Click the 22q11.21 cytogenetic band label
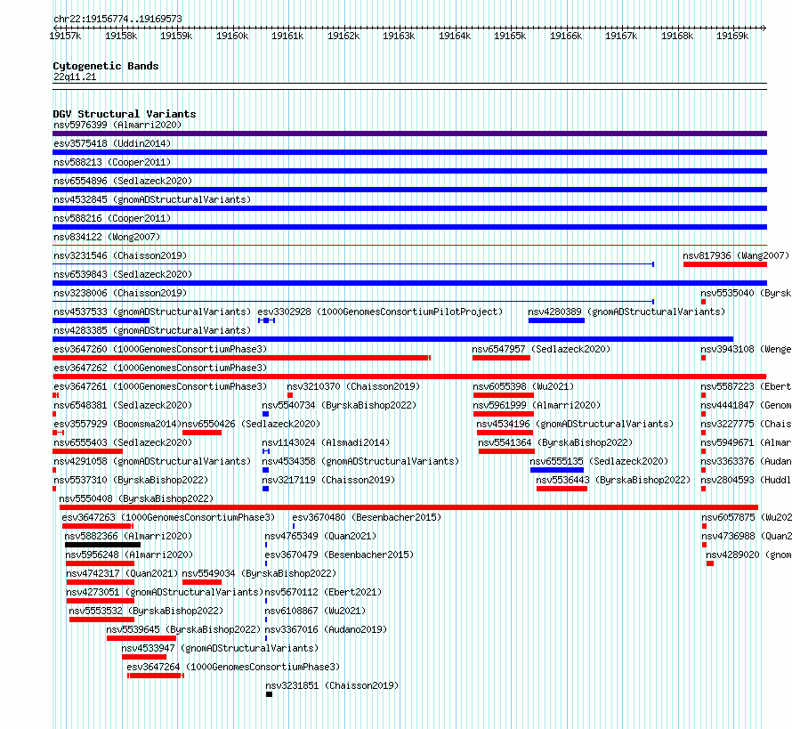This screenshot has width=792, height=729. pyautogui.click(x=74, y=77)
